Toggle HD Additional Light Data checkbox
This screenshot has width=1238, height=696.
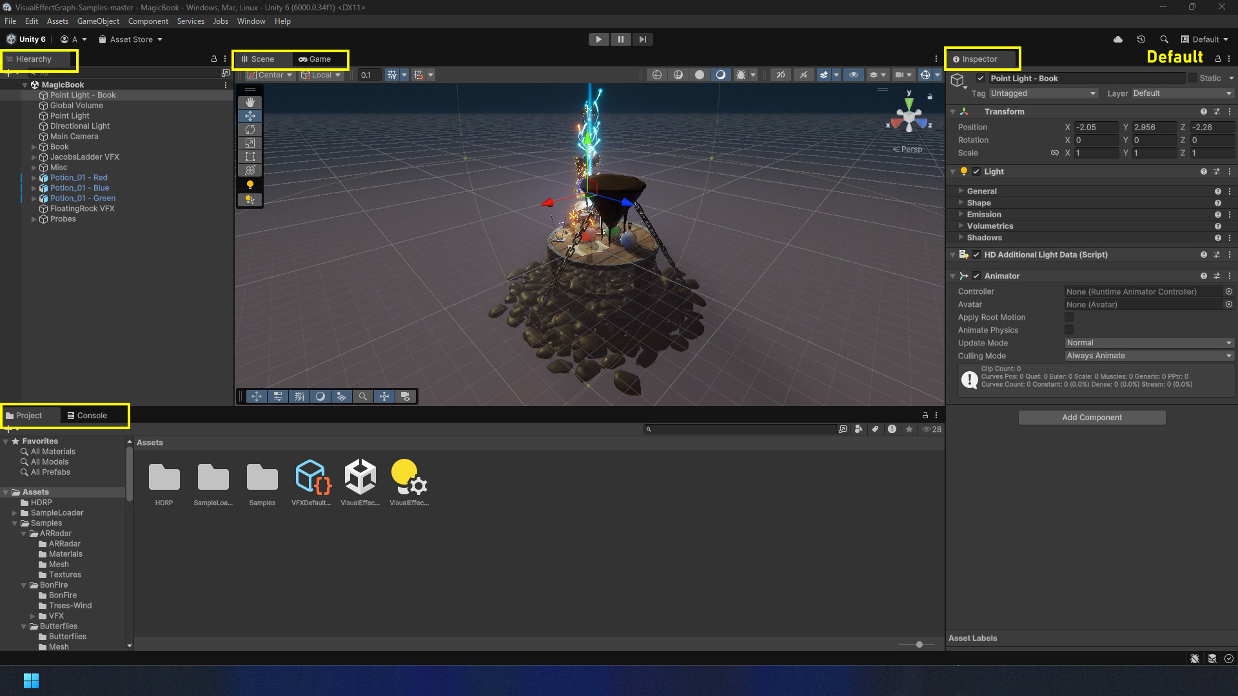976,255
